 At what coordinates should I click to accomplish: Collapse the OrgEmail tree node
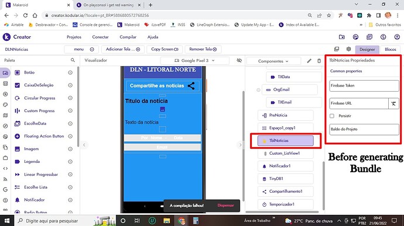[258, 90]
